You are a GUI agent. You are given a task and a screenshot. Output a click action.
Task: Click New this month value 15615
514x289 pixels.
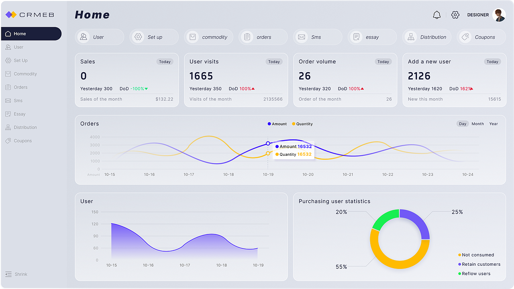(x=495, y=99)
